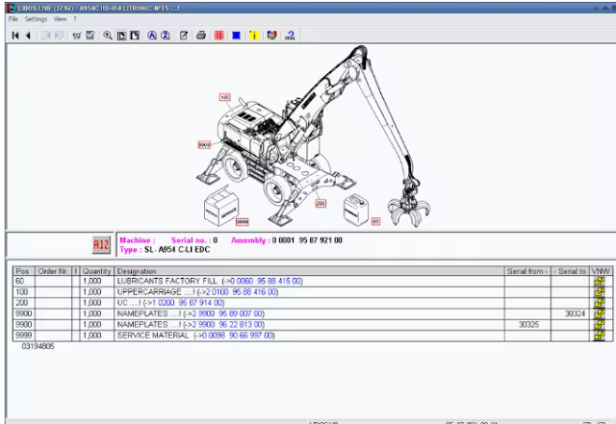616x424 pixels.
Task: Click the mask-like toolbar icon
Action: point(271,36)
